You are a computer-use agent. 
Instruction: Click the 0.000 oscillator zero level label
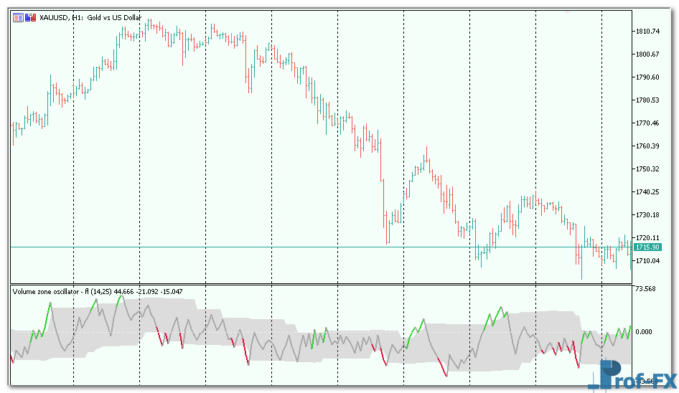coord(643,332)
